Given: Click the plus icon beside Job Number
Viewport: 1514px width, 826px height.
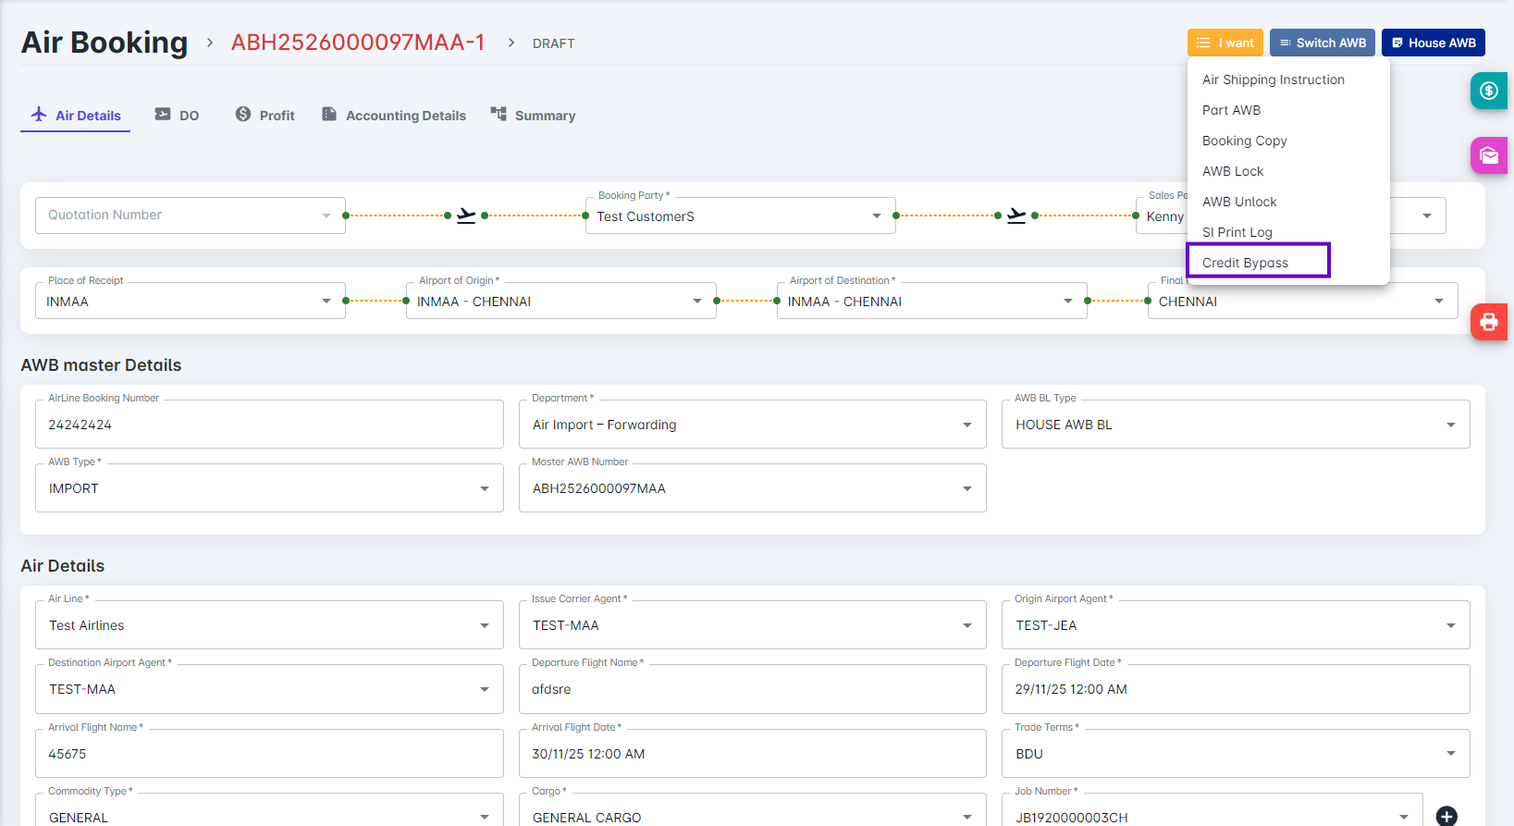Looking at the screenshot, I should pyautogui.click(x=1446, y=816).
